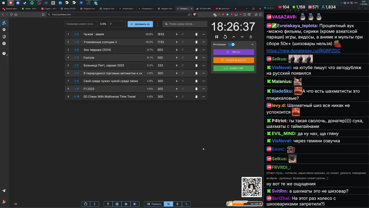
Task: Delete the Утомленные солнцем 2 lot
Action: [x=196, y=42]
